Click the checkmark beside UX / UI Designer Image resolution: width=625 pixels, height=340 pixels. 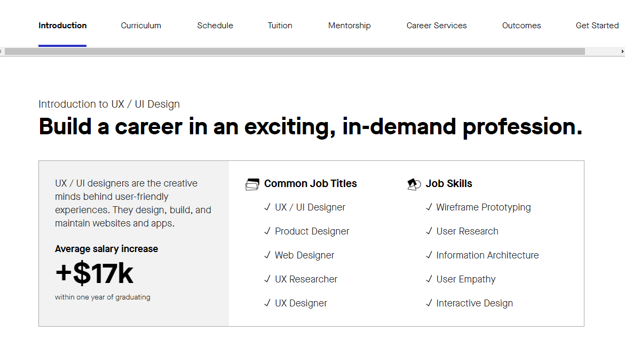(x=267, y=207)
